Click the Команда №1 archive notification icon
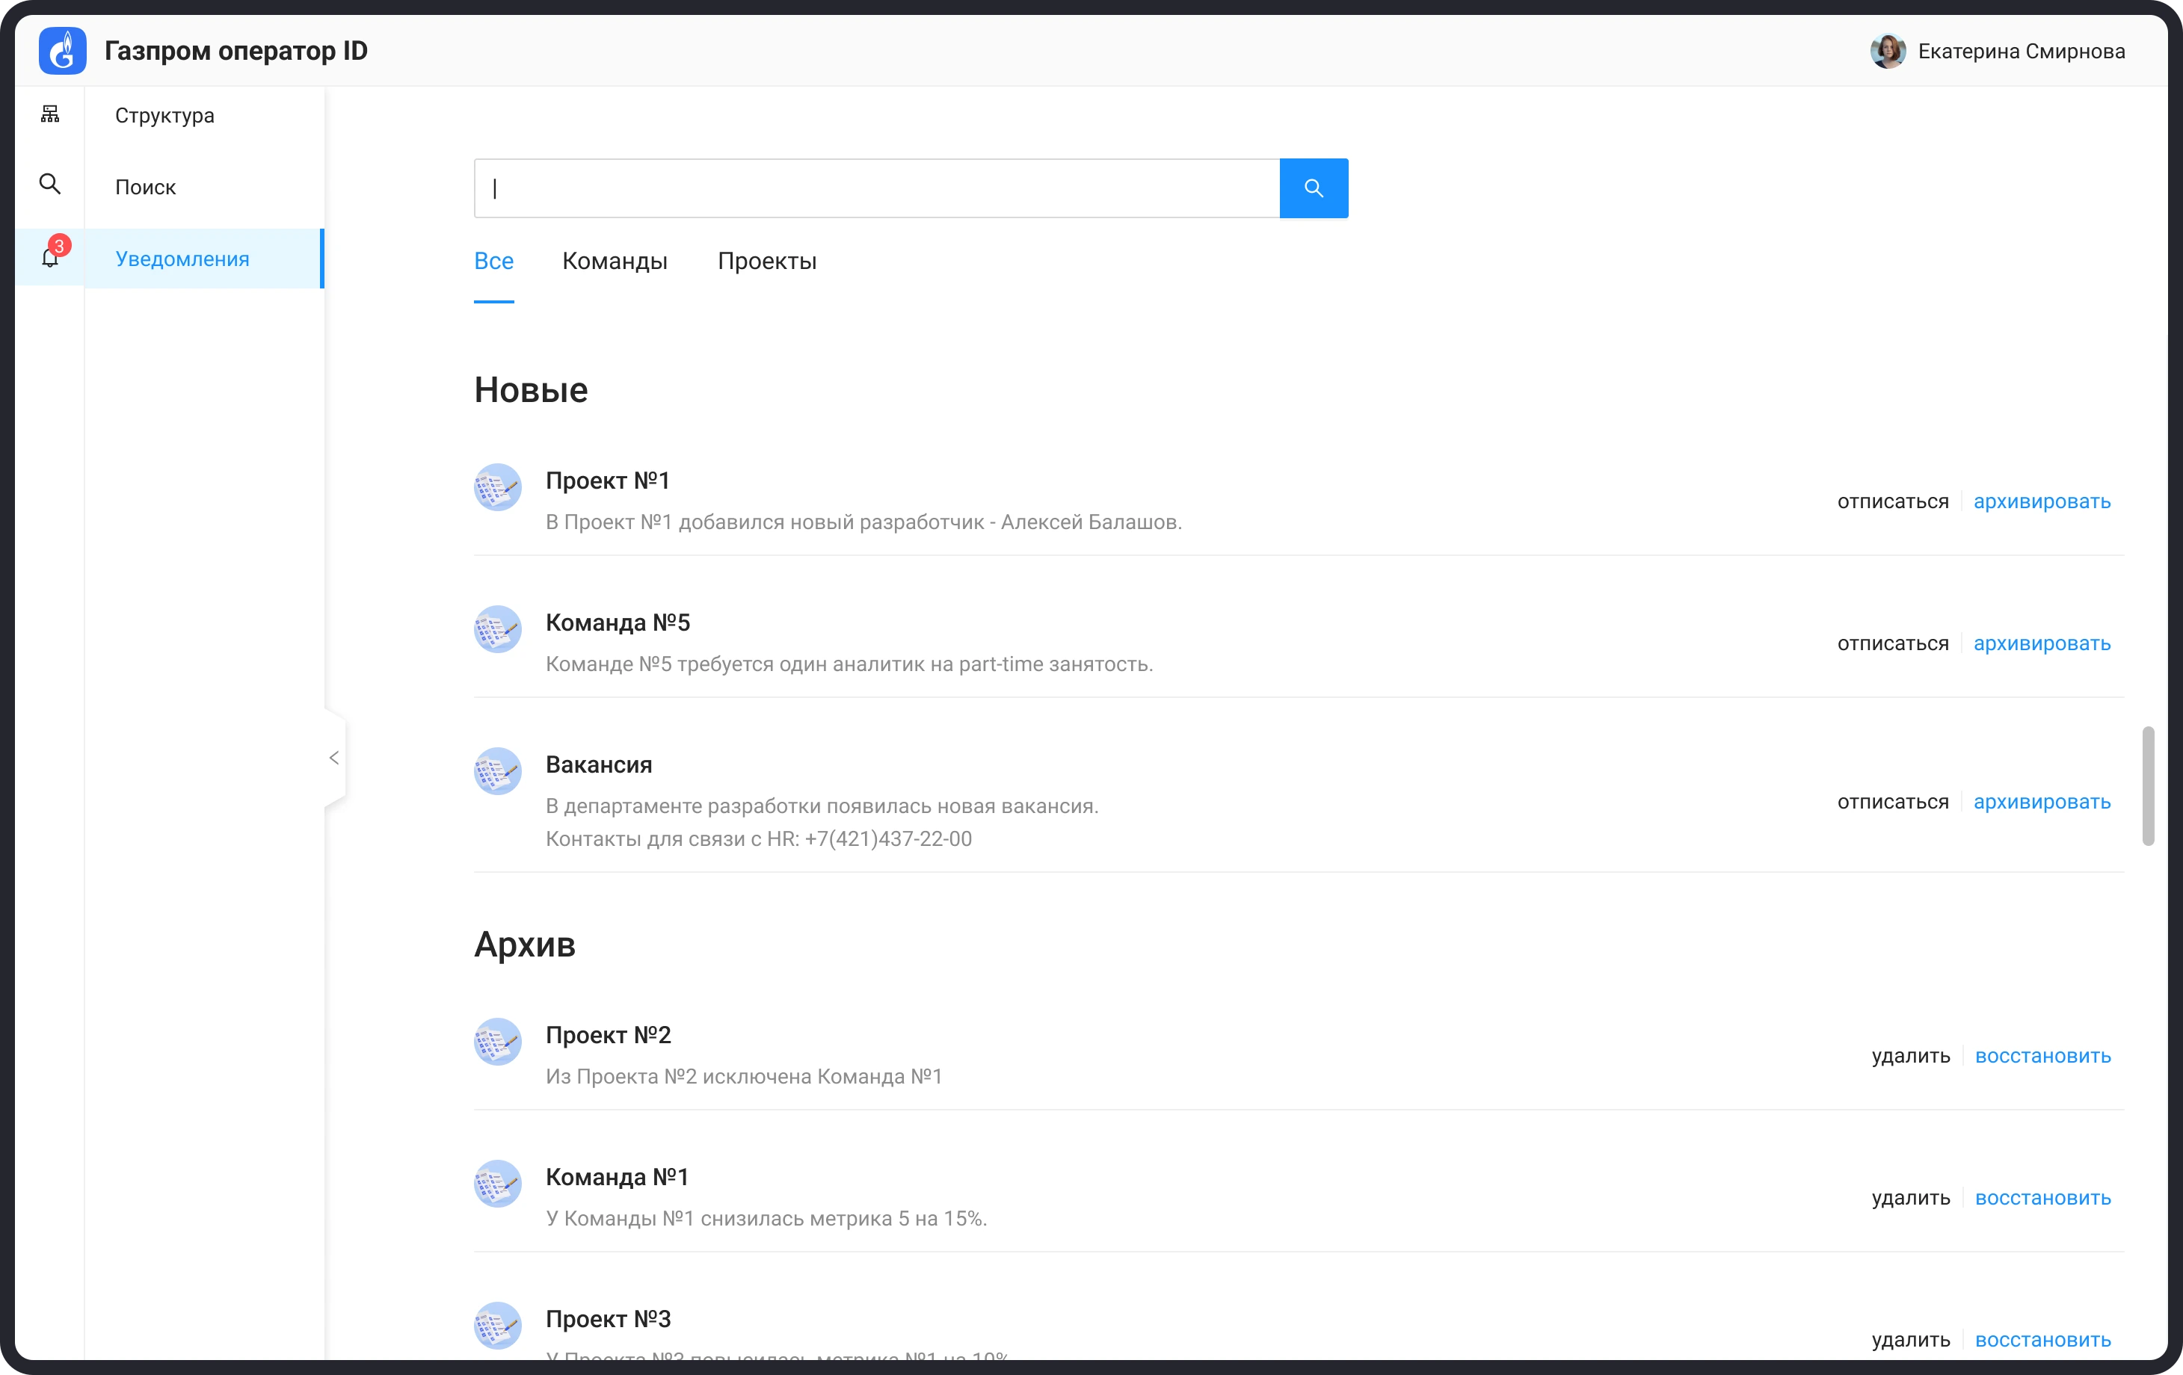 pyautogui.click(x=498, y=1184)
